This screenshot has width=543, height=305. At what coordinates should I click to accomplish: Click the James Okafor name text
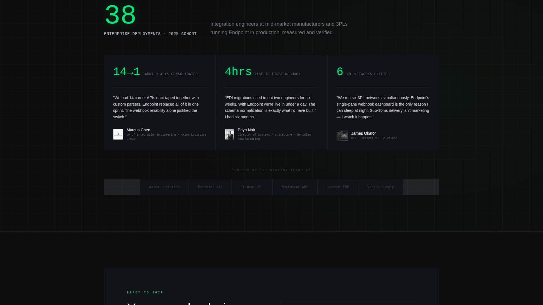(x=363, y=133)
